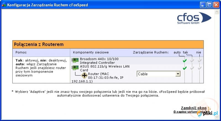This screenshot has height=121, width=221.
Task: Click '(i zapisz ustawienia)' link
Action: point(190,112)
